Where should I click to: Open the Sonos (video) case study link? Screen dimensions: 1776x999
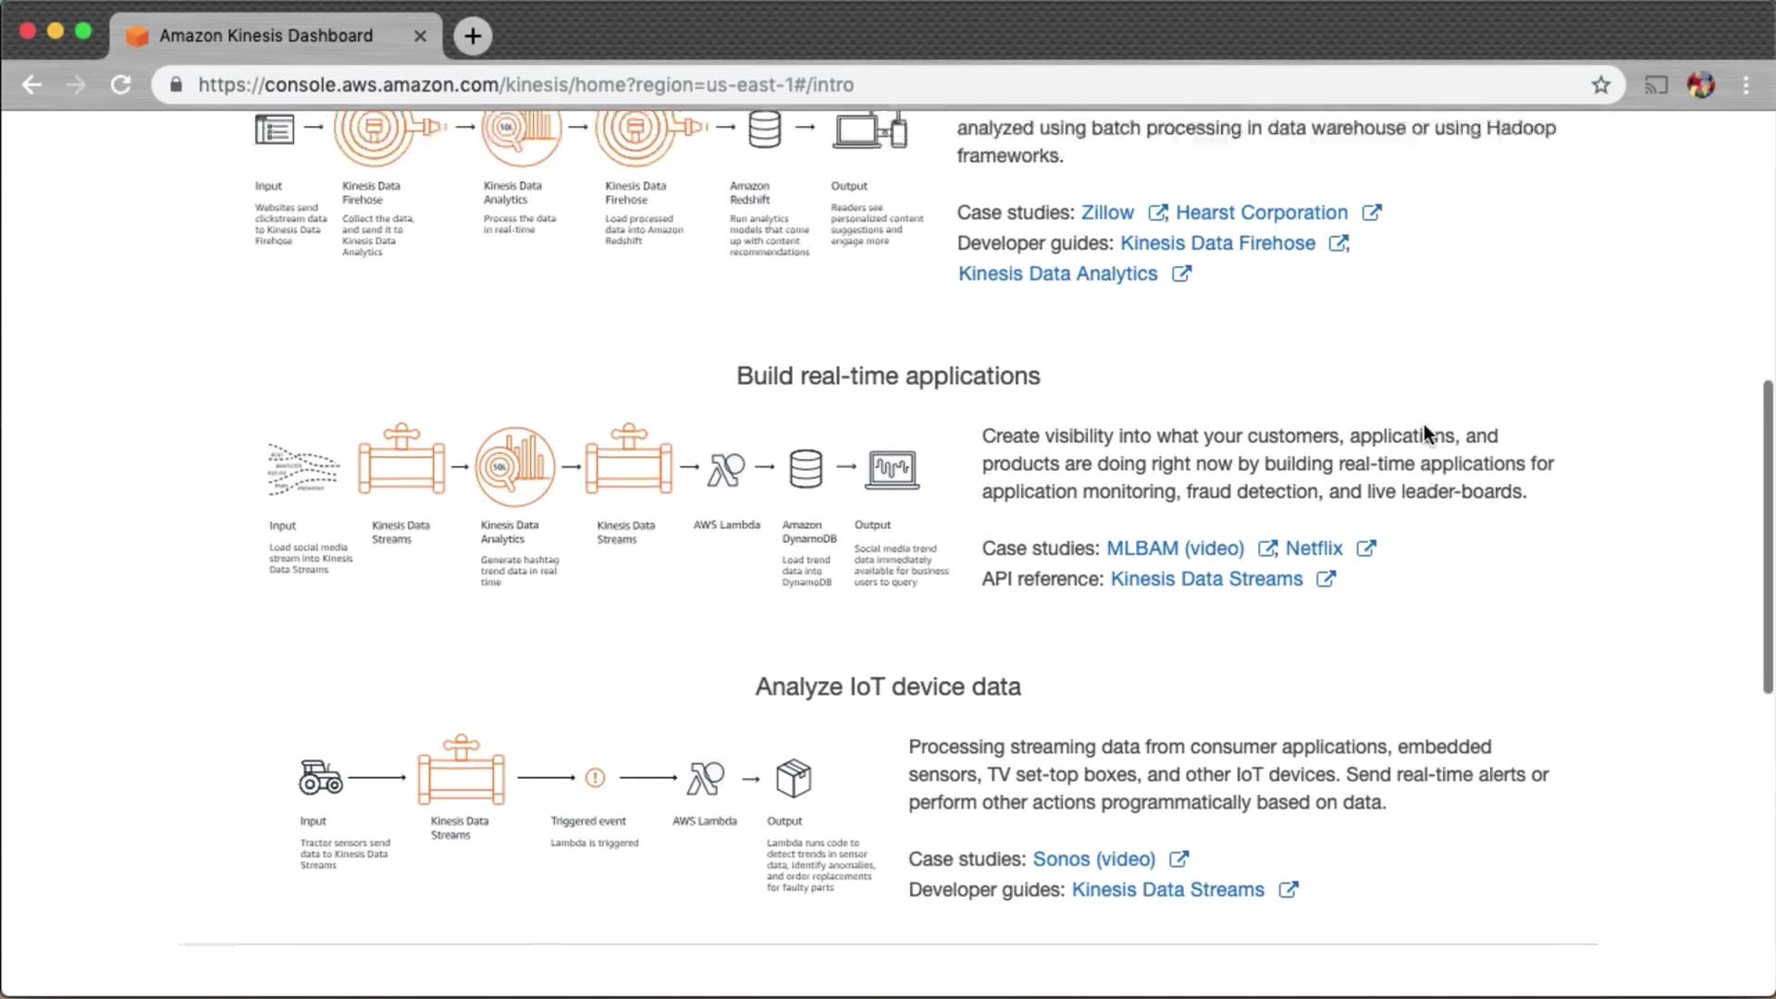1093,859
